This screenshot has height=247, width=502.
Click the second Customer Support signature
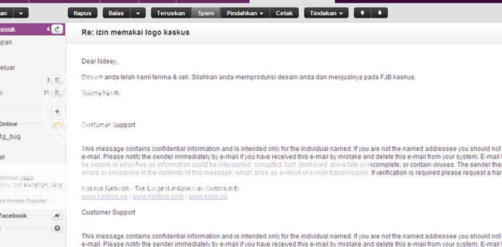click(109, 212)
